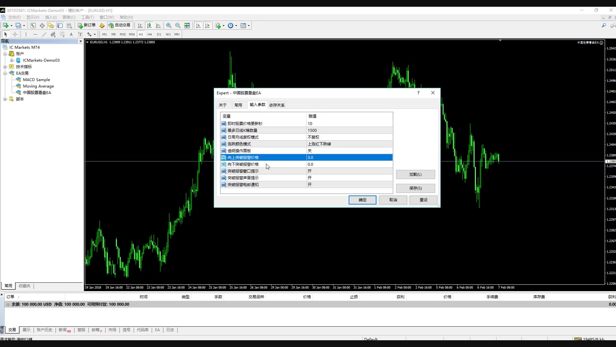616x347 pixels.
Task: Open the templates dropdown in toolbar
Action: pos(244,26)
